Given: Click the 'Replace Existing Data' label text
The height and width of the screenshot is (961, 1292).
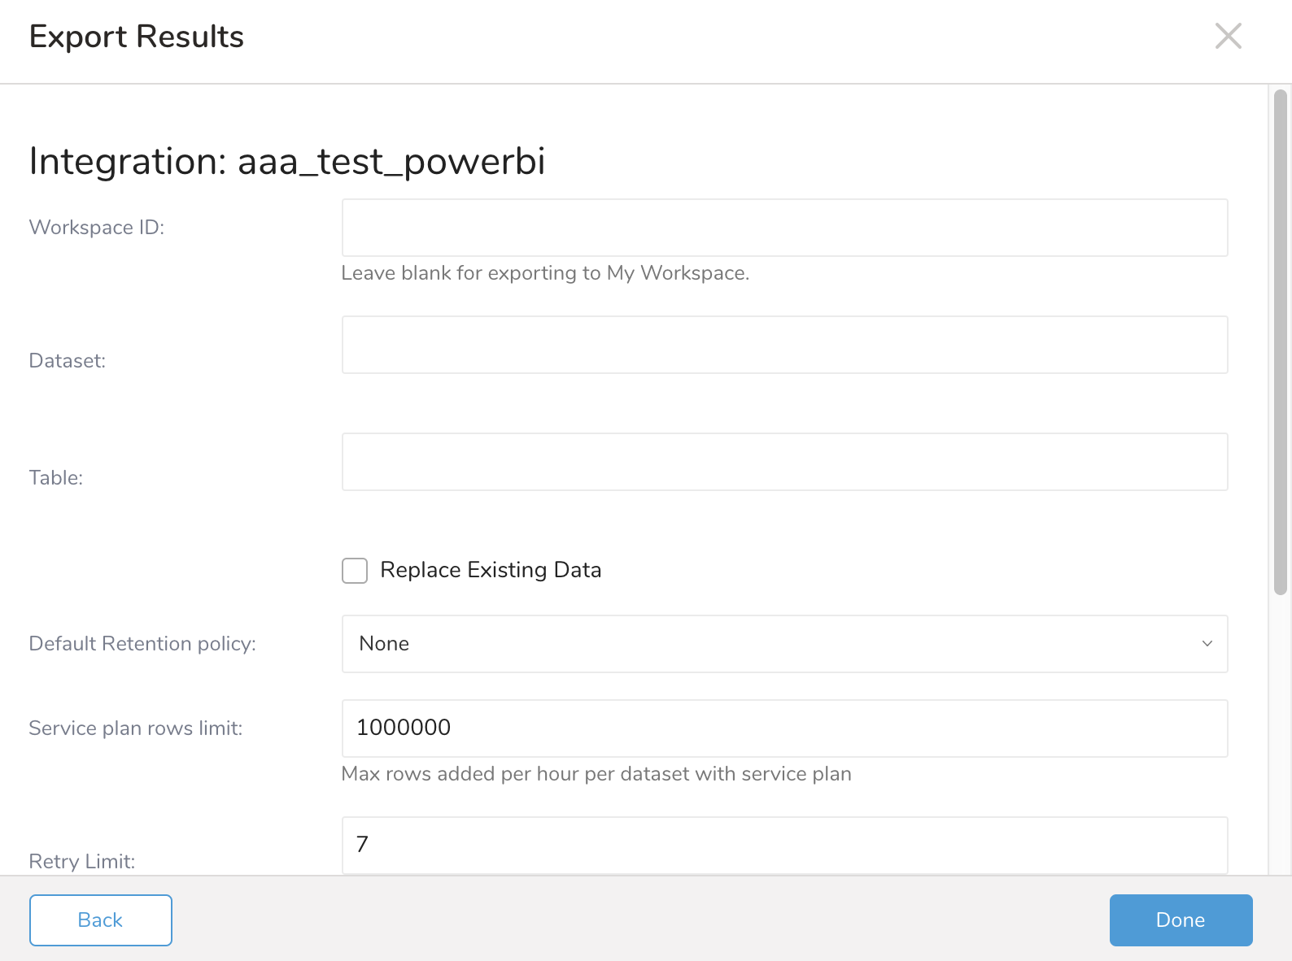Looking at the screenshot, I should (x=491, y=570).
